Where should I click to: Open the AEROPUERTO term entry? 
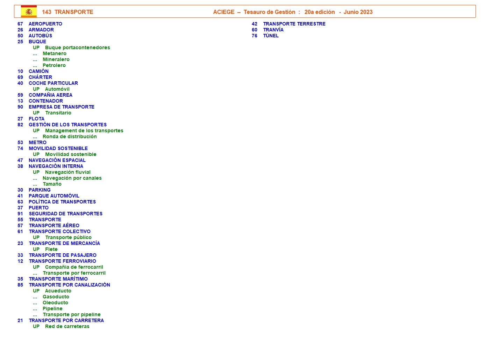pos(45,24)
